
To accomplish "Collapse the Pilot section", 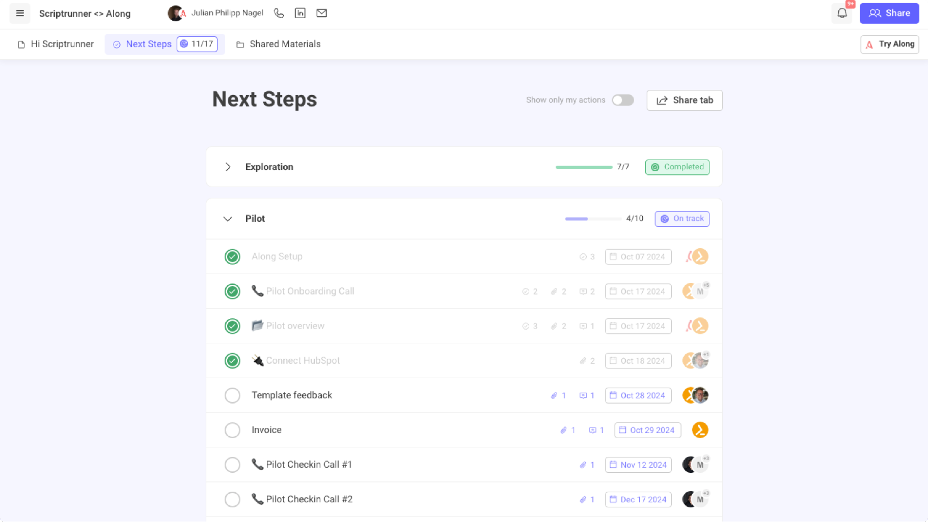I will tap(227, 218).
